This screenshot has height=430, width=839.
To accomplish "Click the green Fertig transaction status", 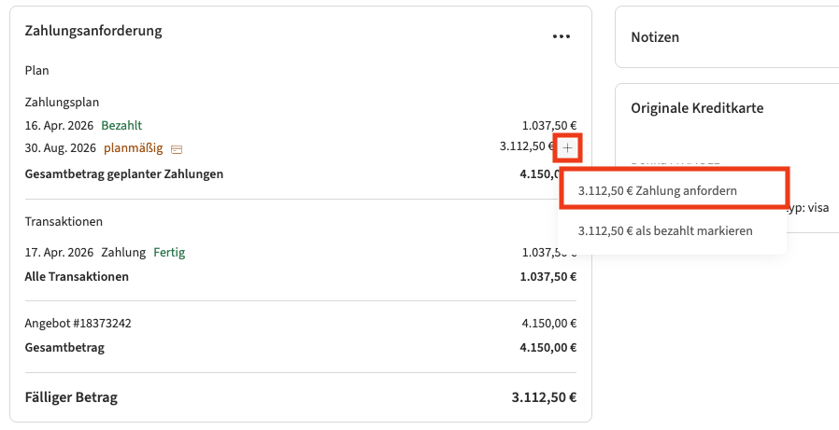I will pyautogui.click(x=169, y=253).
